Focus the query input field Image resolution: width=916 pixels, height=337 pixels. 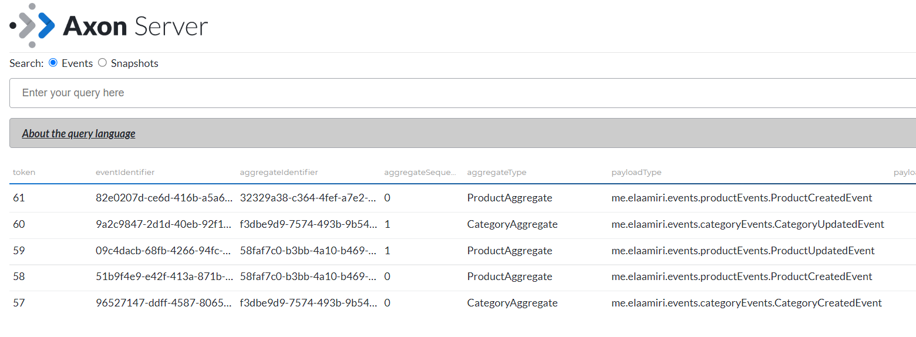(x=463, y=93)
